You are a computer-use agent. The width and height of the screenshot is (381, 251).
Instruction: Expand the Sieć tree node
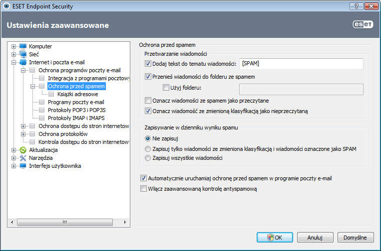tap(13, 54)
